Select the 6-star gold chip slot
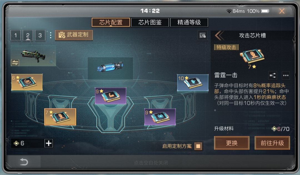The width and height of the screenshot is (300, 175). [27, 82]
